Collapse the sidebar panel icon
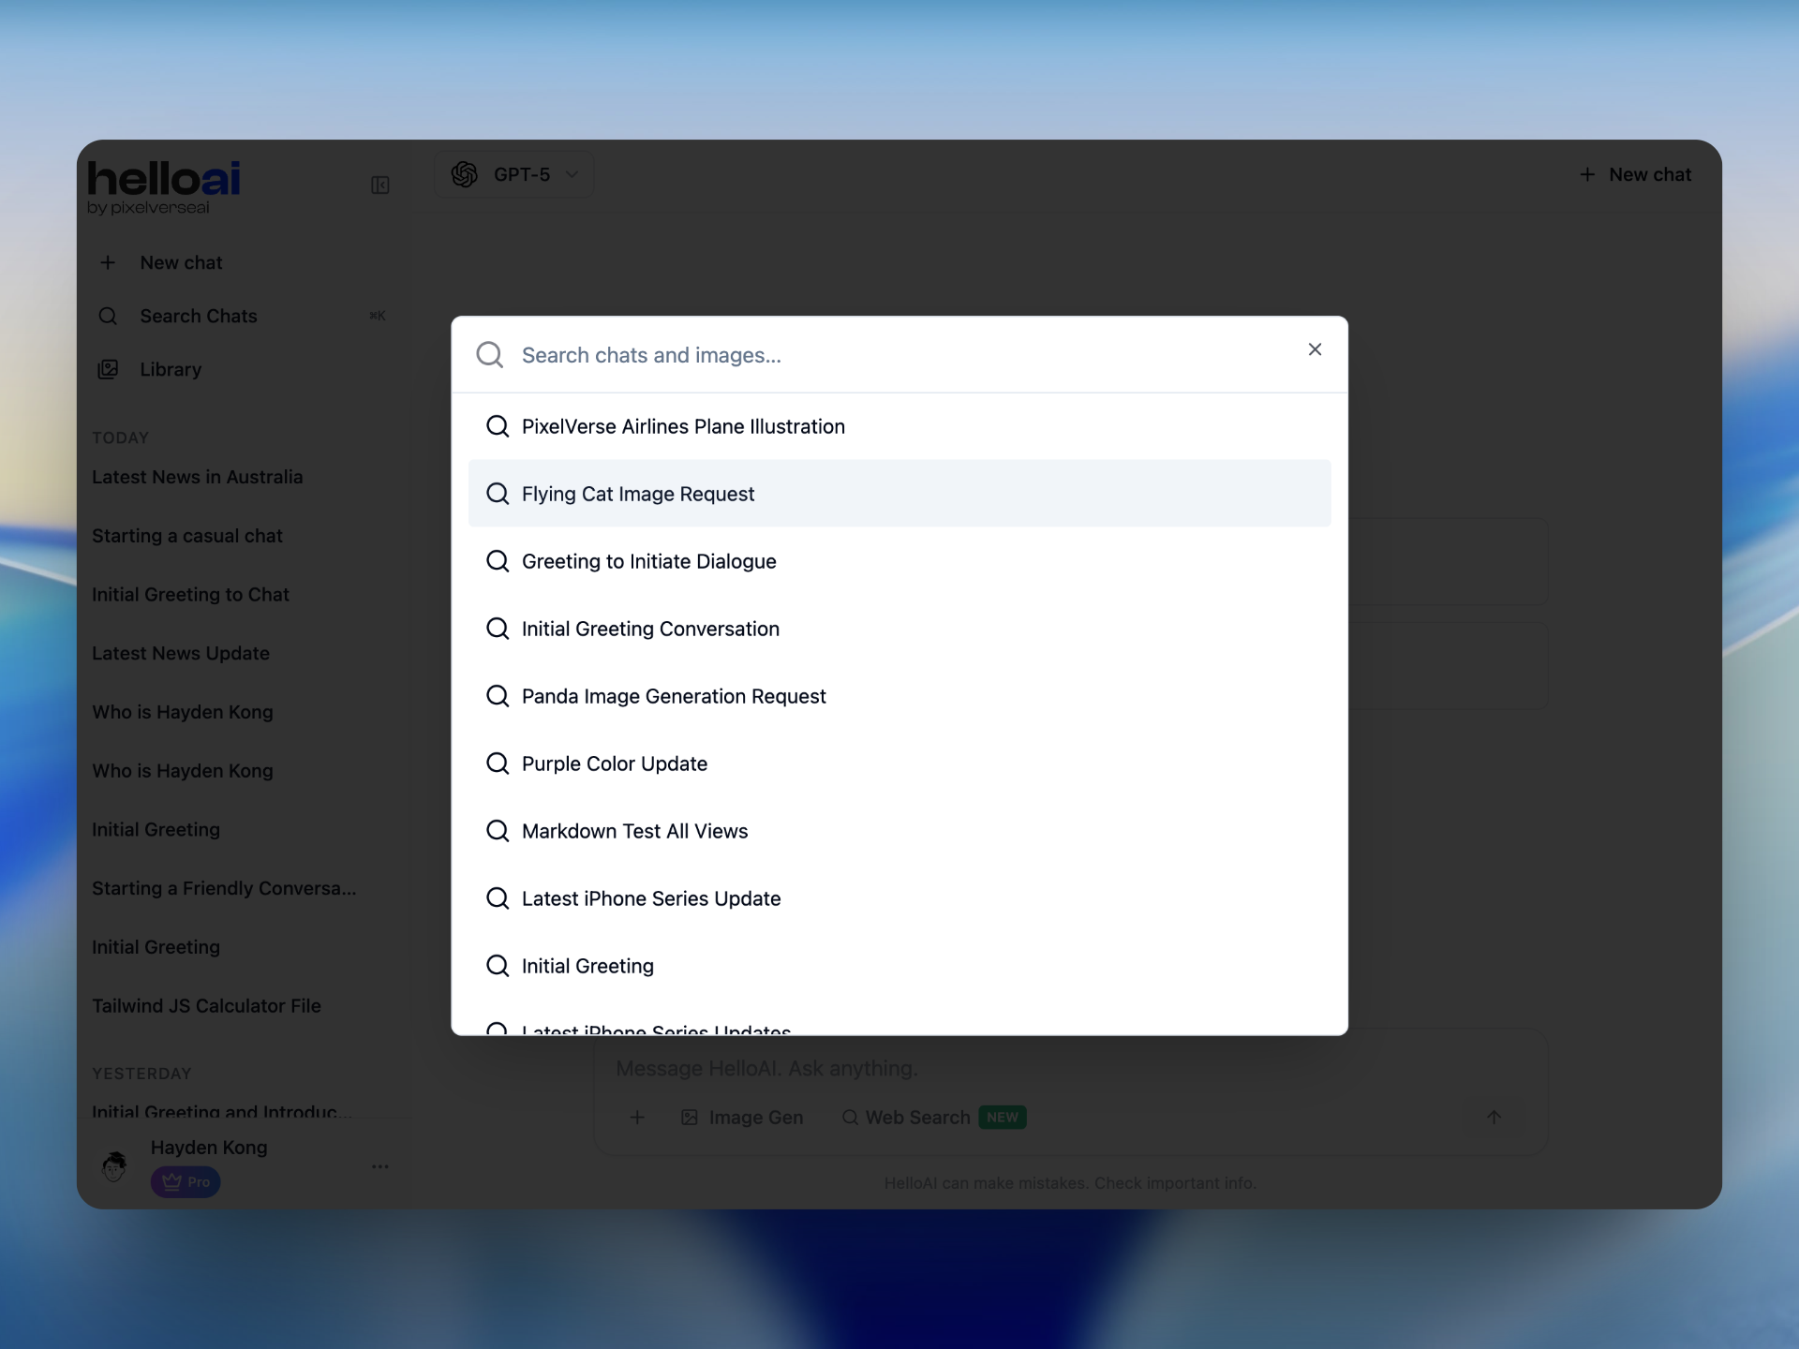The image size is (1799, 1349). click(x=379, y=185)
